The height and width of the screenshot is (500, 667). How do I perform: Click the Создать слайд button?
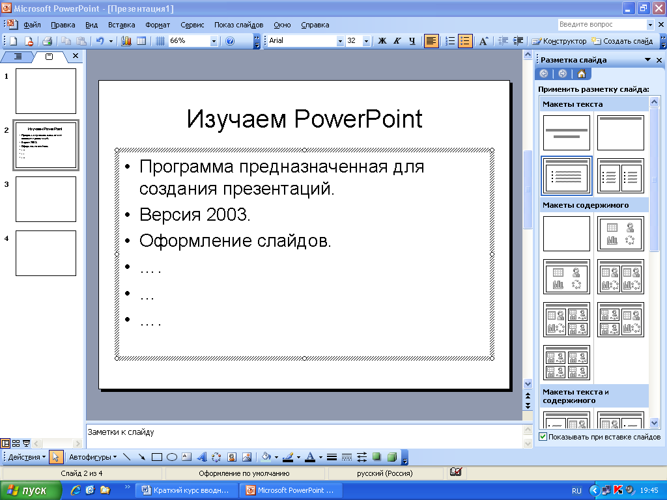(622, 41)
